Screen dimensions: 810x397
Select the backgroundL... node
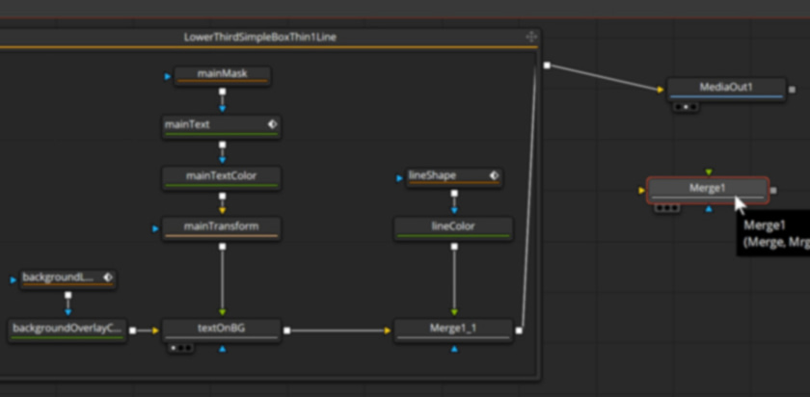[x=67, y=279]
